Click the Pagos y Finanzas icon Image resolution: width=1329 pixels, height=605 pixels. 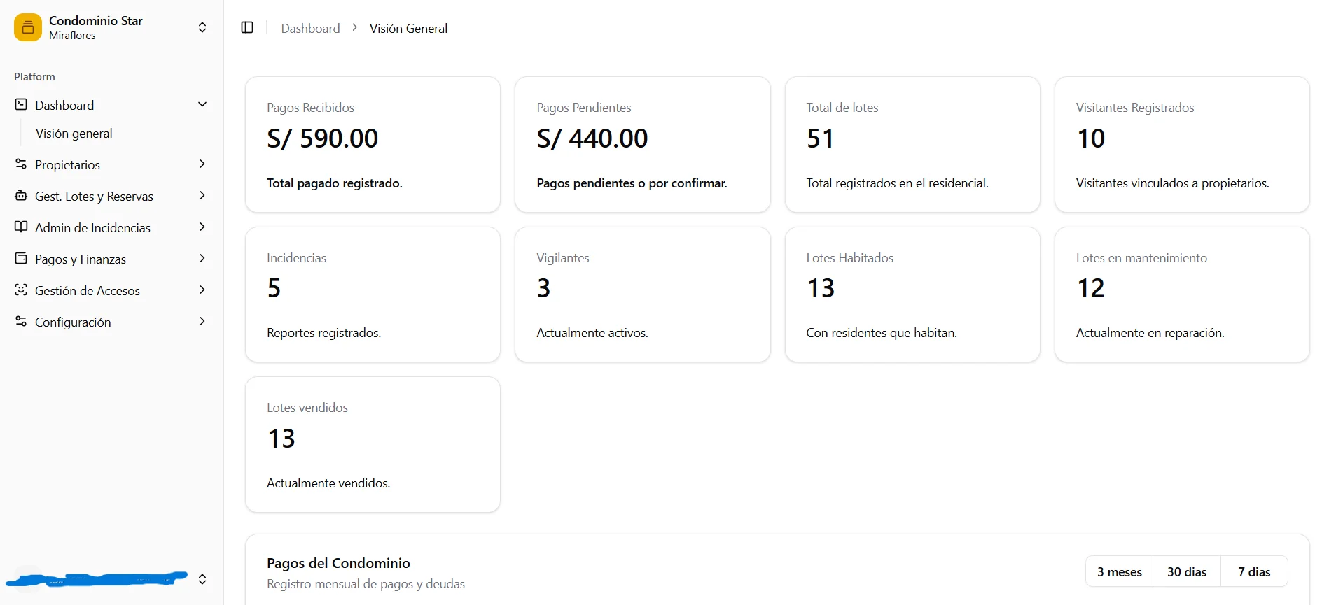pyautogui.click(x=21, y=259)
